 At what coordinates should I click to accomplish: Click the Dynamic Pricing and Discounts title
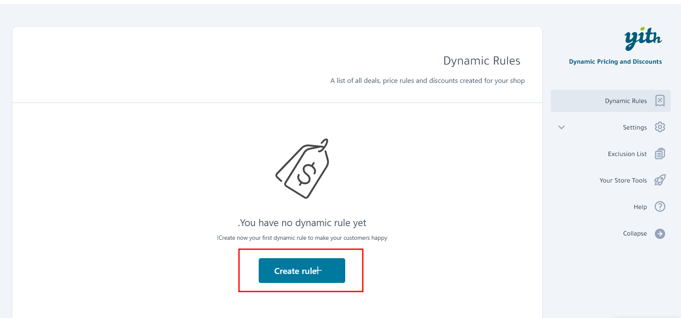(615, 62)
